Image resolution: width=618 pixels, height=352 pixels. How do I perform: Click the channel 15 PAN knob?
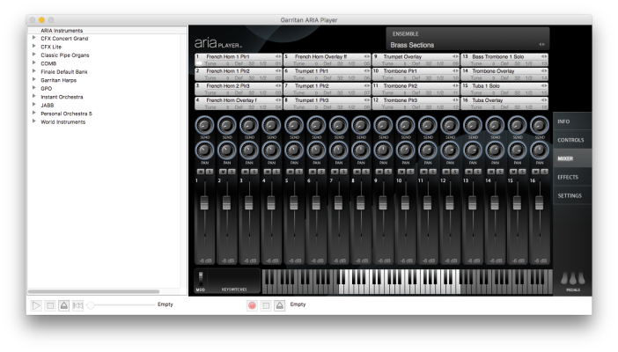pos(517,150)
